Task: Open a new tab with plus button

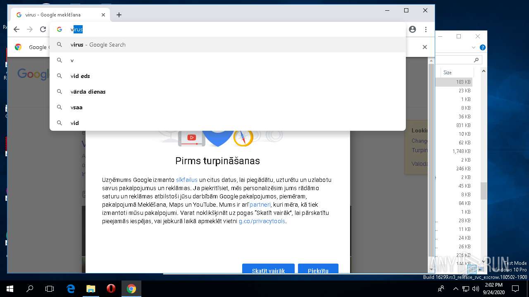Action: tap(119, 15)
